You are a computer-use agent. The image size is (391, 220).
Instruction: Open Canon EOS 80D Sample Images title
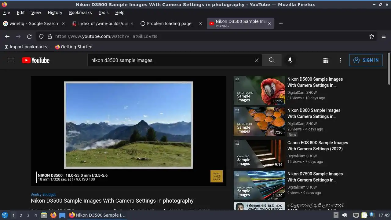pos(318,146)
